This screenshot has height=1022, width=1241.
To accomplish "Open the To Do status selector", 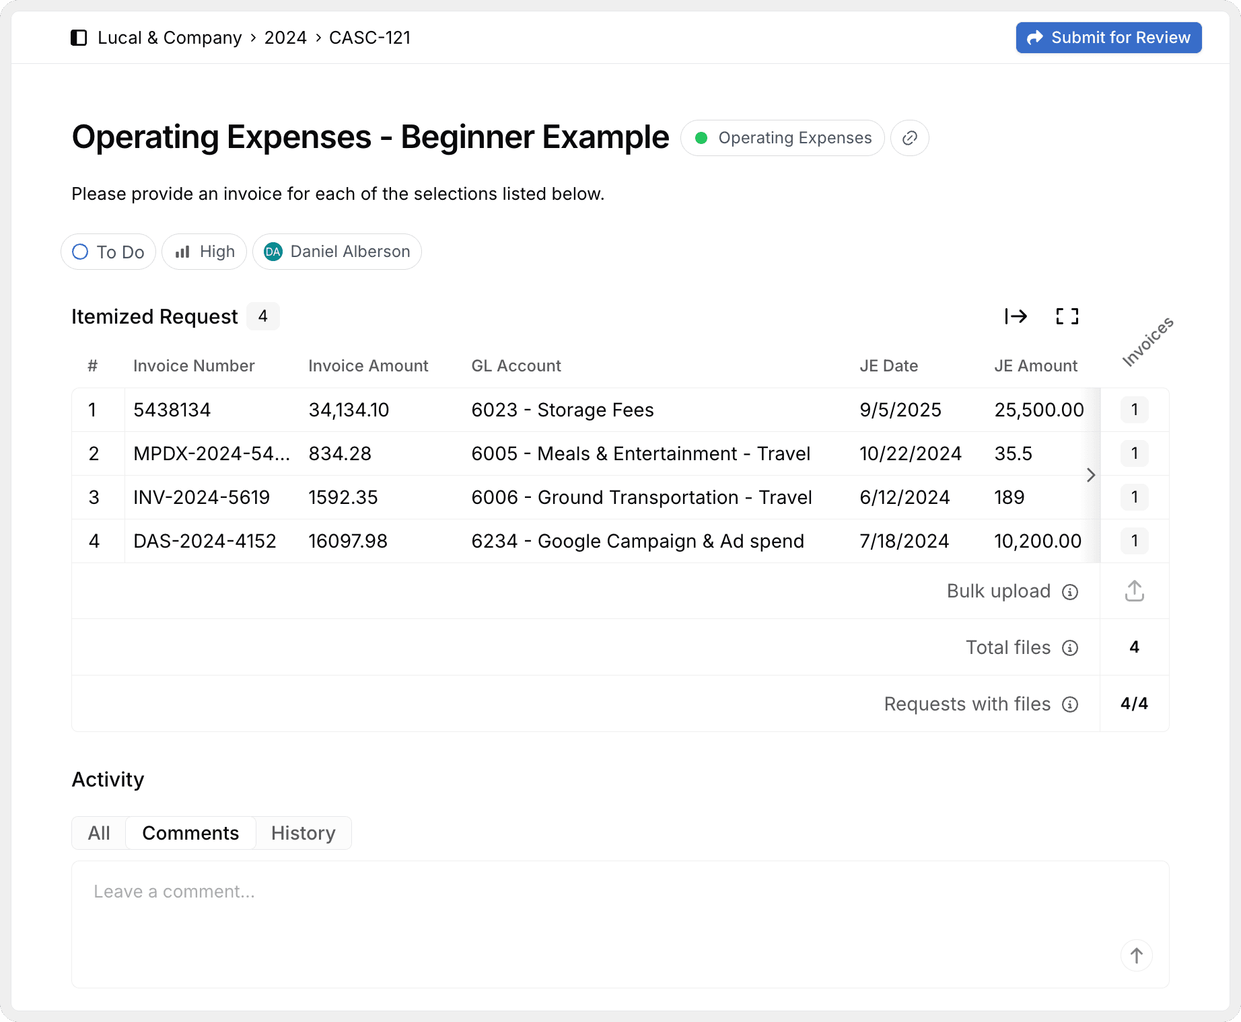I will point(108,252).
